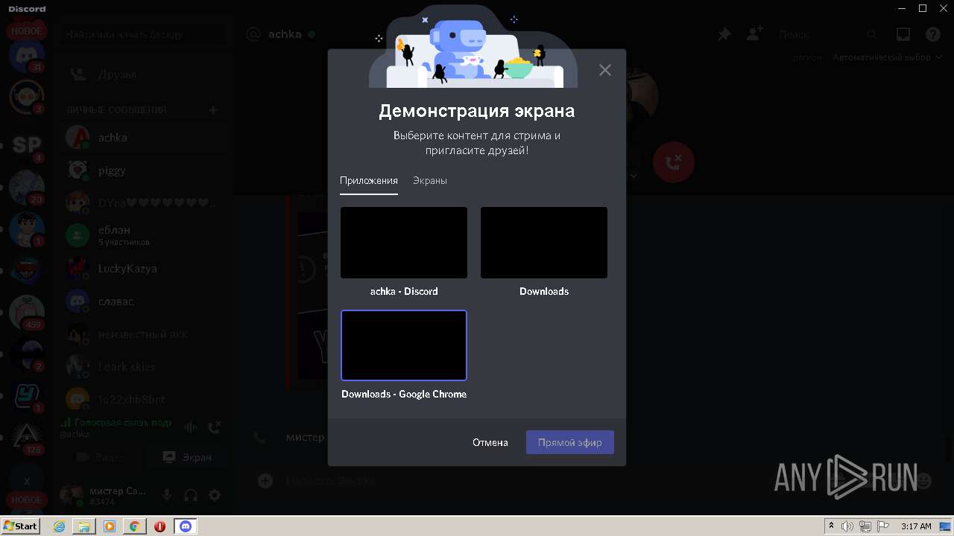Viewport: 954px width, 536px height.
Task: Toggle noise suppression icon in voice panel
Action: point(191,427)
